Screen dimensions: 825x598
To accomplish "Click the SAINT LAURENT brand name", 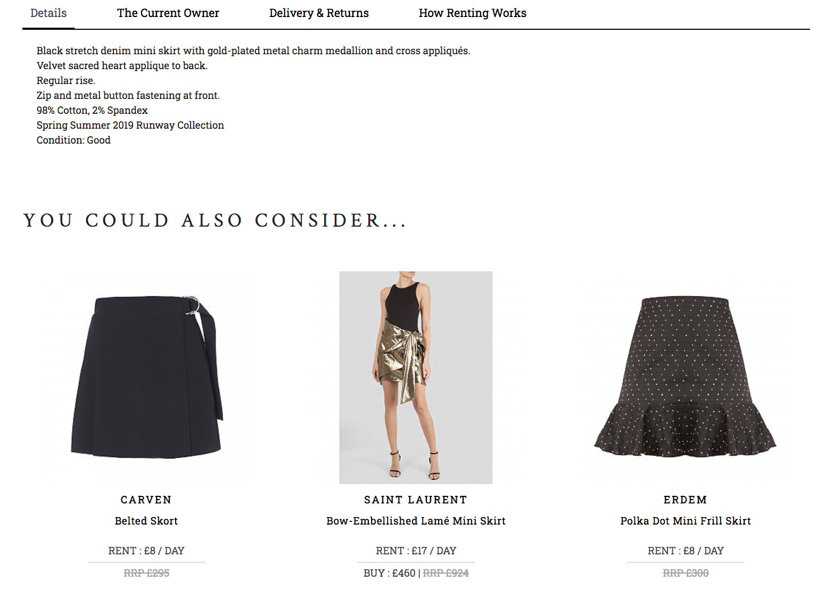I will [416, 500].
